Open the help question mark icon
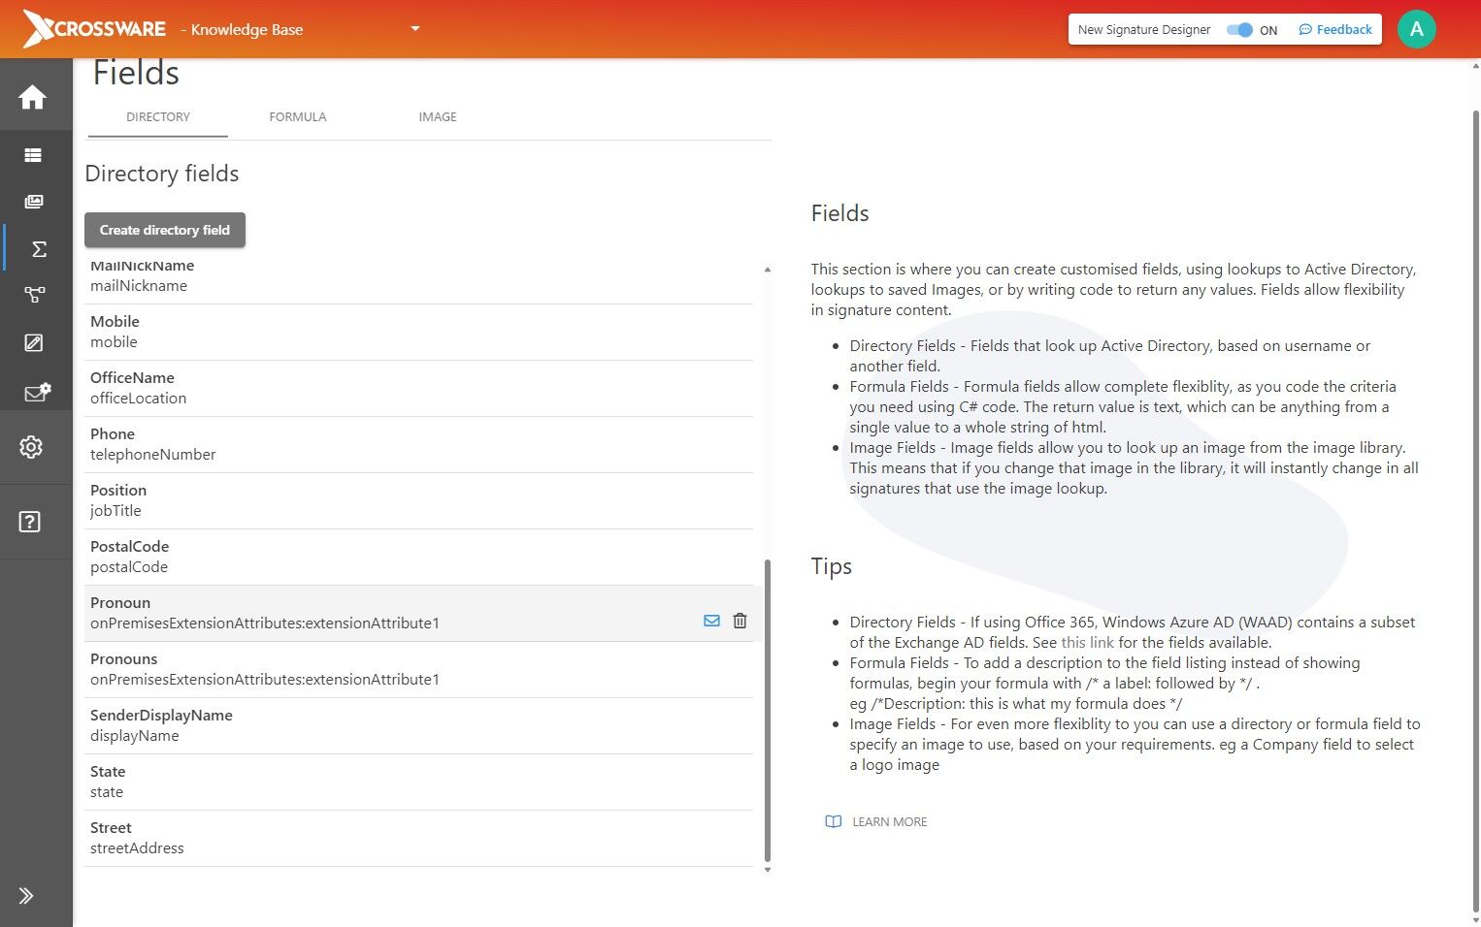The image size is (1481, 927). tap(30, 522)
